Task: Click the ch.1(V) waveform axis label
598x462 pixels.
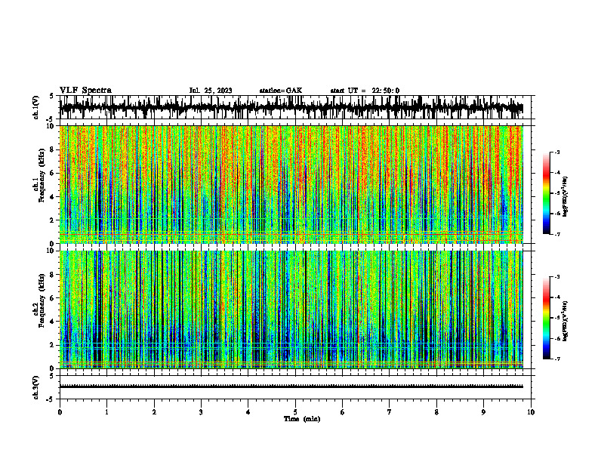Action: (x=36, y=107)
